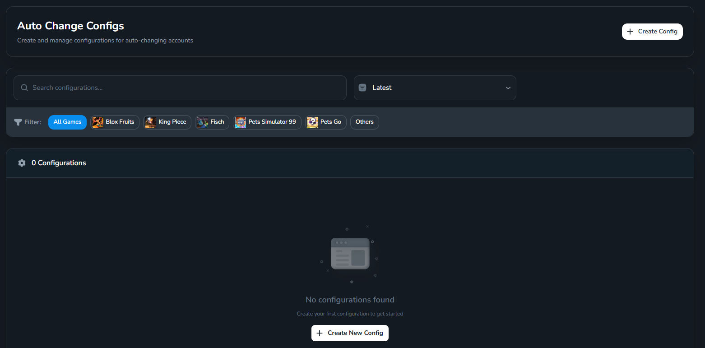This screenshot has height=348, width=705.
Task: Click the filter funnel icon
Action: (17, 122)
